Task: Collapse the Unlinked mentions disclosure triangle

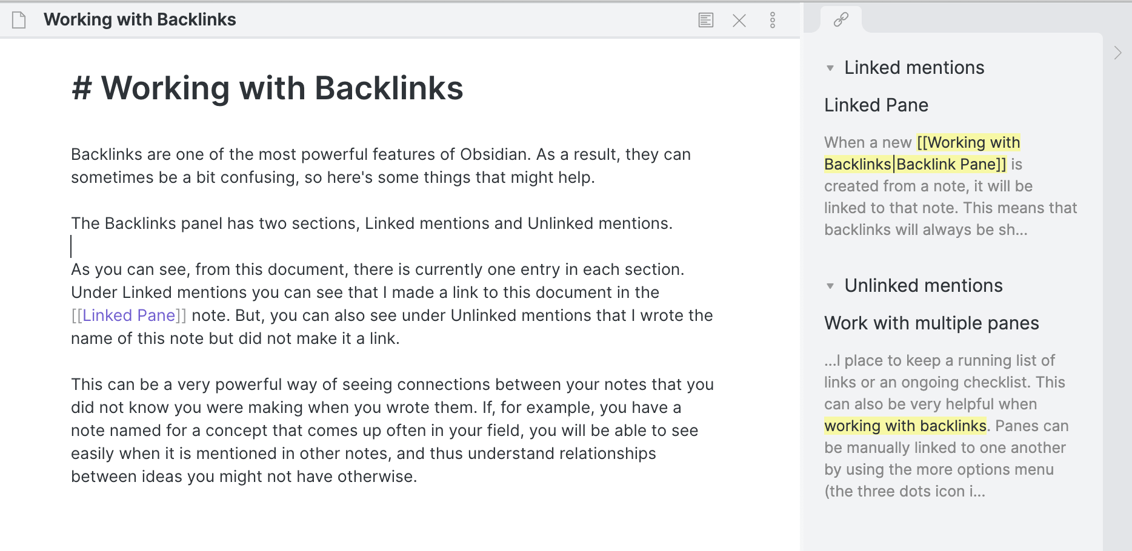Action: point(830,286)
